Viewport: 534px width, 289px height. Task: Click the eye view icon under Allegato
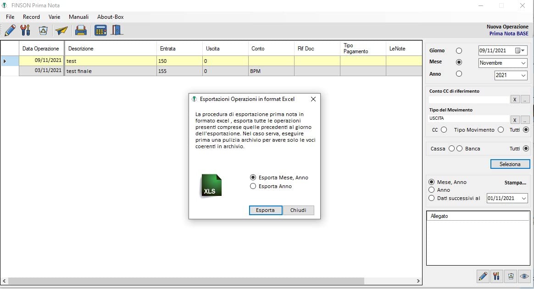coord(524,276)
